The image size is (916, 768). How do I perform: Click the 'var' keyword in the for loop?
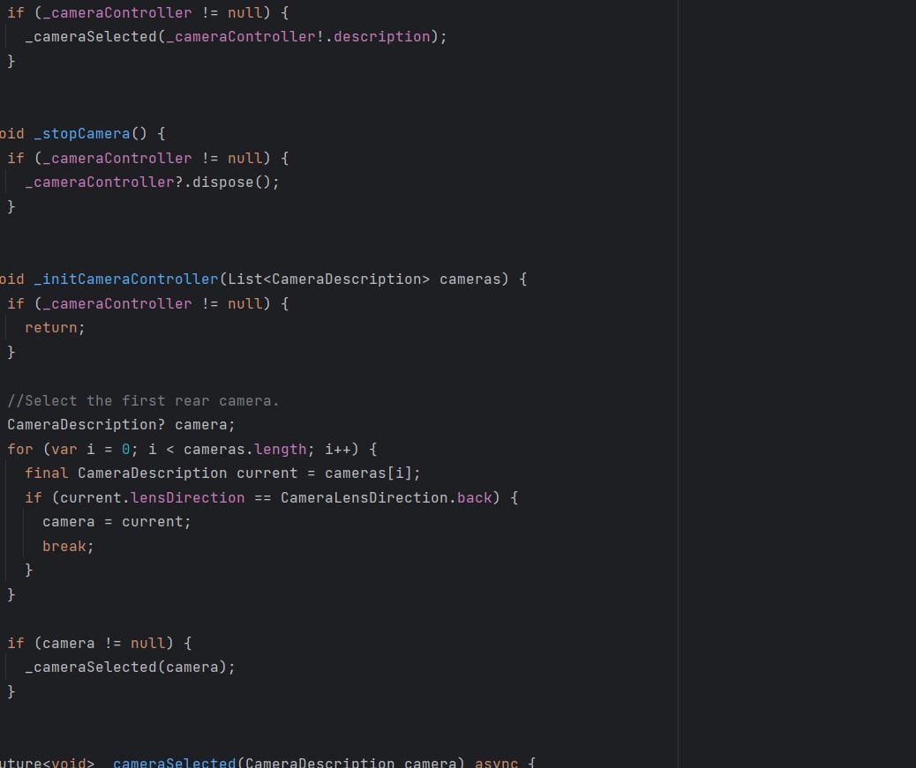(64, 450)
